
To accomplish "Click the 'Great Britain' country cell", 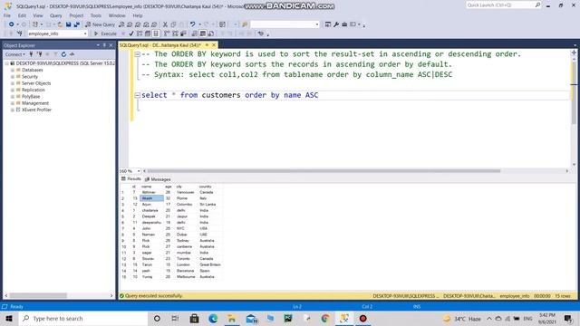I will point(210,264).
